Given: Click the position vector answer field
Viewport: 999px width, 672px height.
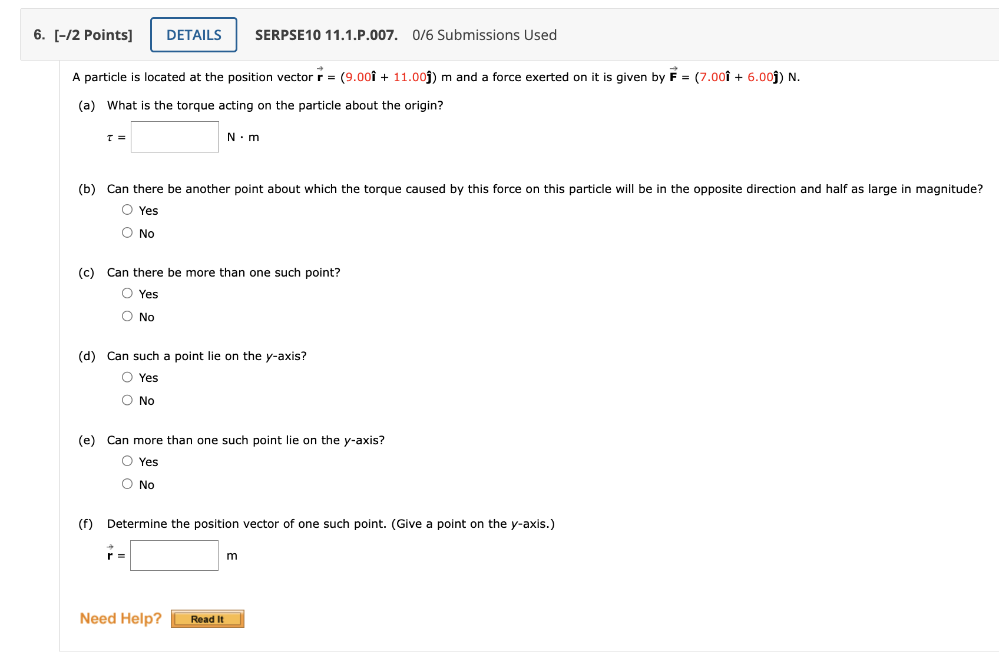Looking at the screenshot, I should (174, 554).
